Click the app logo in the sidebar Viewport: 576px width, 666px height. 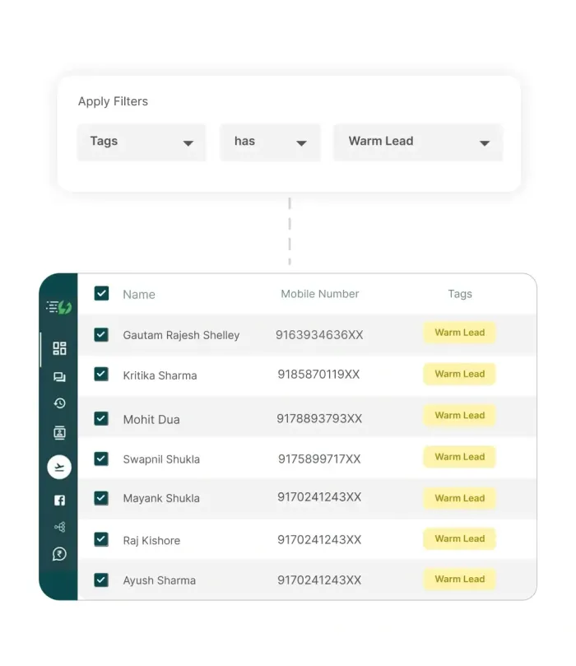coord(59,307)
